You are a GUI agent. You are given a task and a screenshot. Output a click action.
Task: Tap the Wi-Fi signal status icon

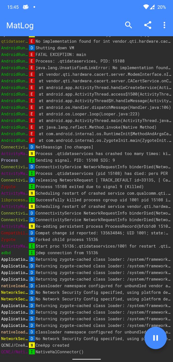coord(146,7)
